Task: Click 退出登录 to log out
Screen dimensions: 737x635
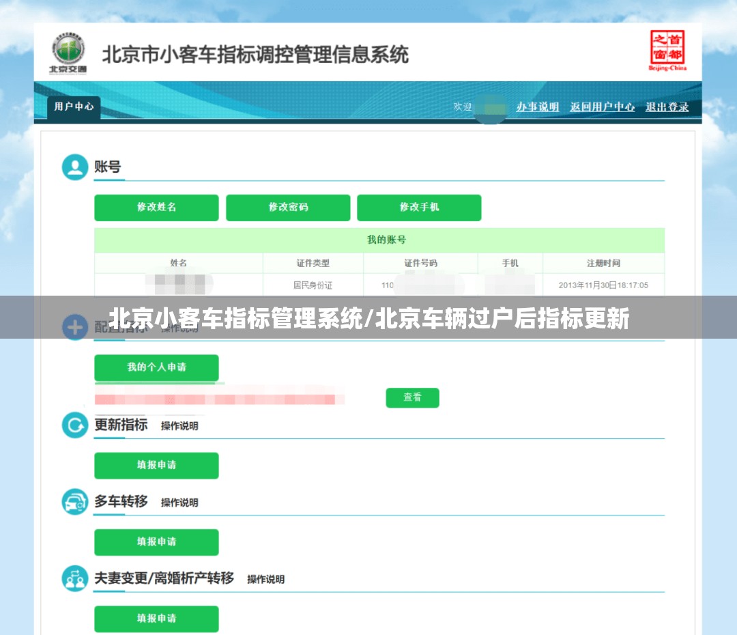Action: (x=667, y=107)
